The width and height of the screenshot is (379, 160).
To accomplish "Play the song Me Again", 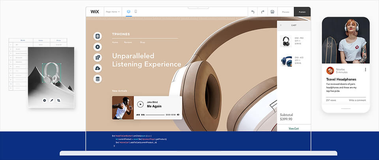I will pos(140,104).
